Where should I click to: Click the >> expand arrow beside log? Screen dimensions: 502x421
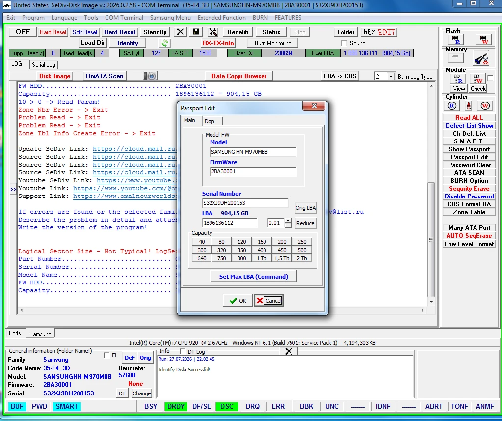[13, 189]
